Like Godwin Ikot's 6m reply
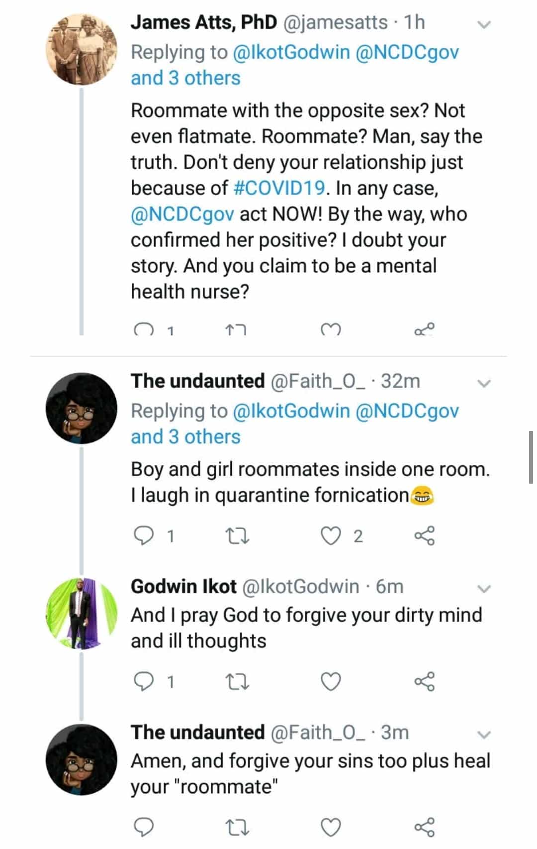Image resolution: width=537 pixels, height=849 pixels. [x=331, y=681]
